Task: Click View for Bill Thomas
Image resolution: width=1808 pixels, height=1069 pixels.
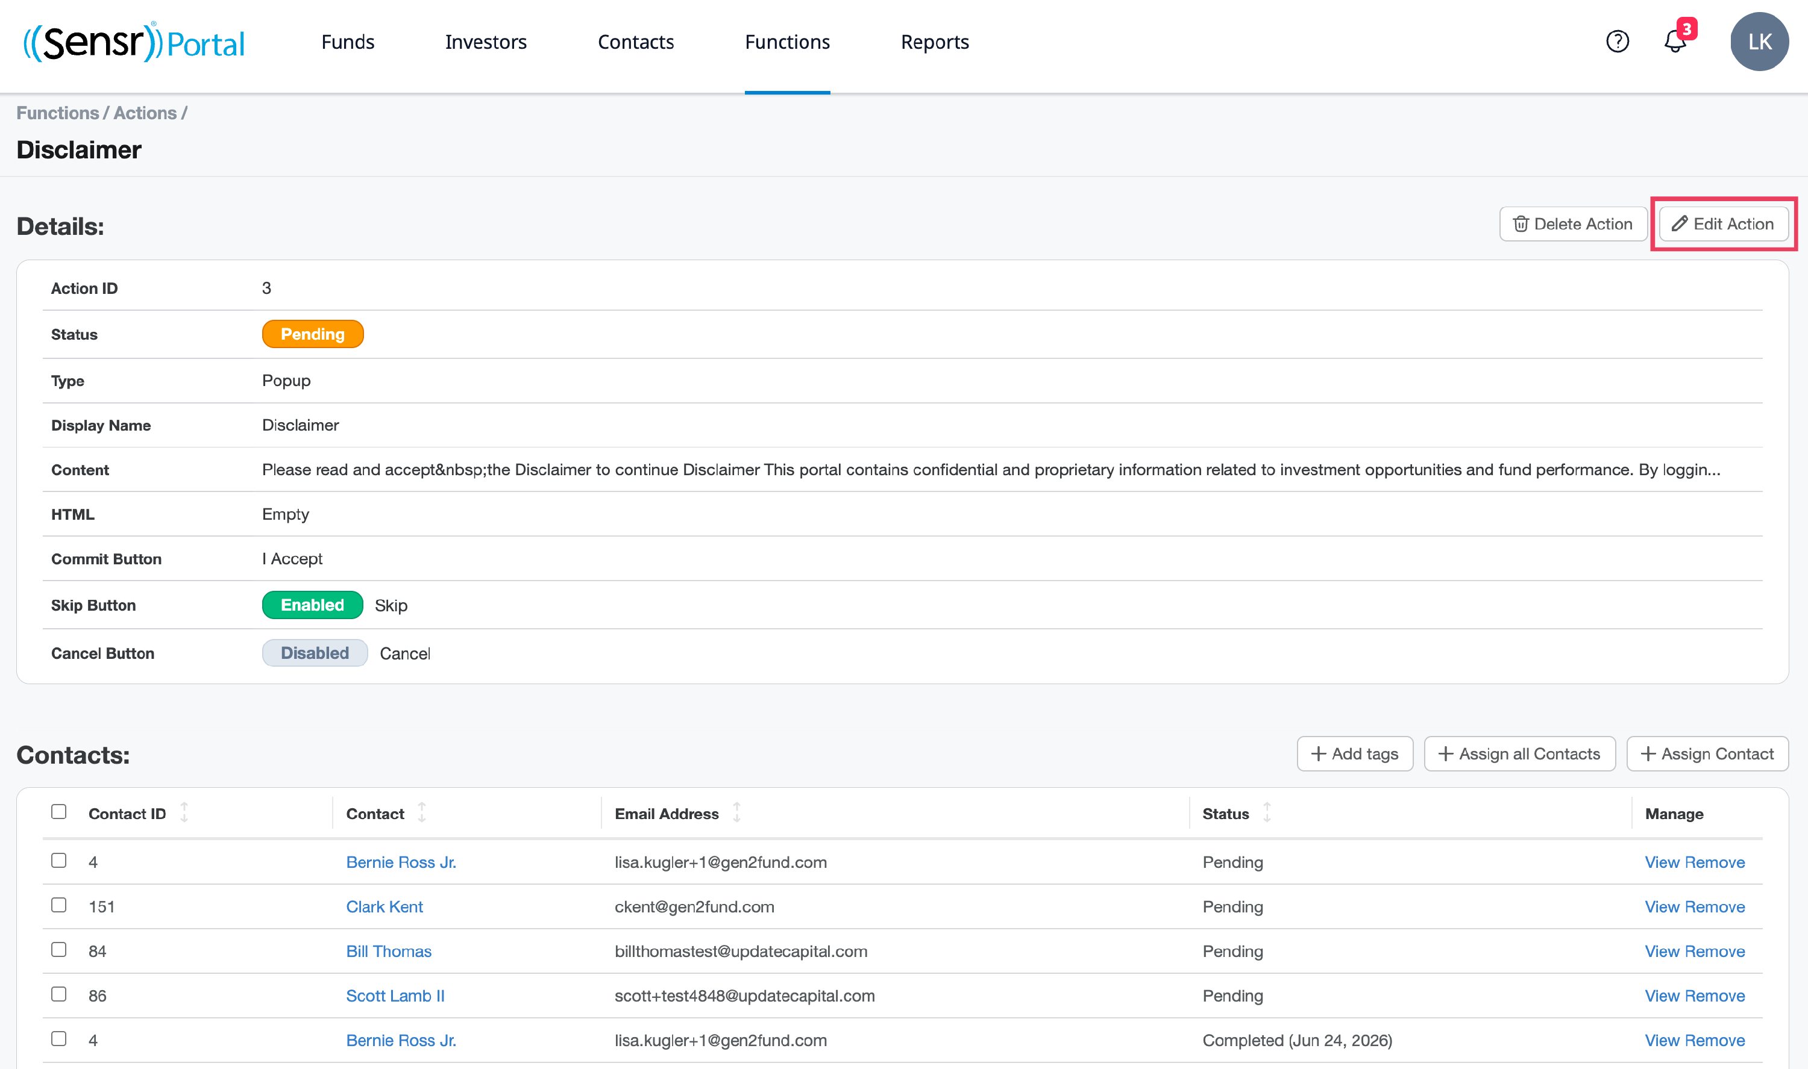Action: (x=1662, y=952)
